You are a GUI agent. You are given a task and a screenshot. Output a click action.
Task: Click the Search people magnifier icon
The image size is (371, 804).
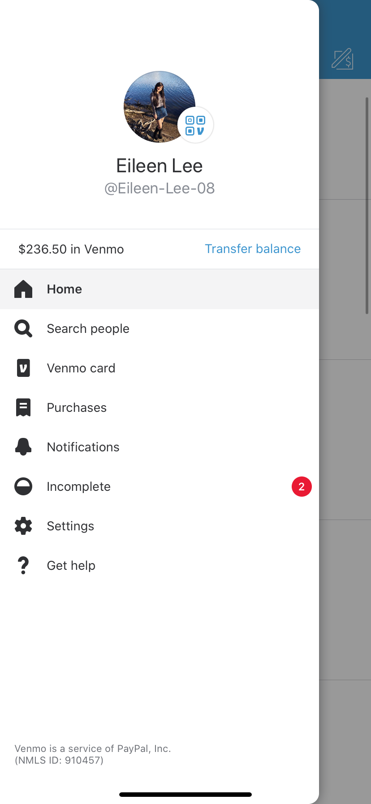pyautogui.click(x=23, y=328)
